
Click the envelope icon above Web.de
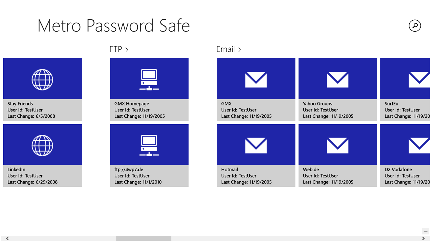point(338,145)
